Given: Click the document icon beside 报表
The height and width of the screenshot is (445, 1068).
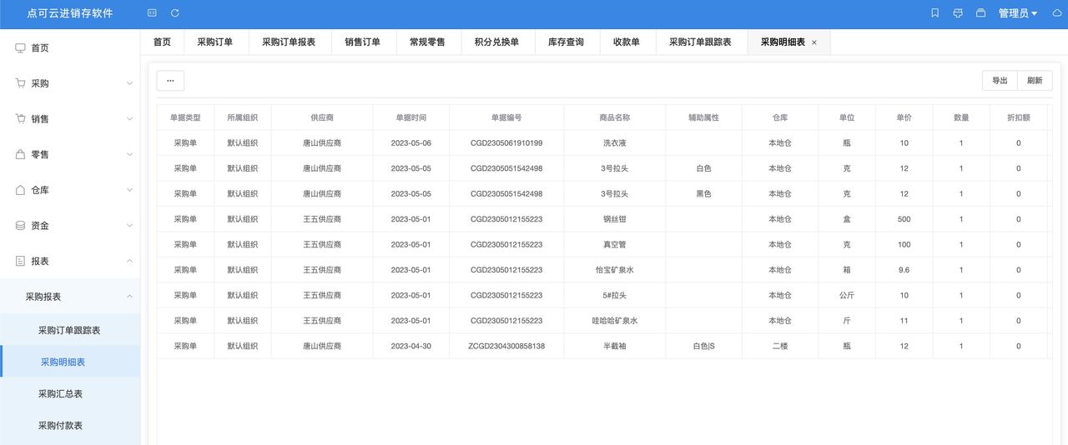Looking at the screenshot, I should tap(20, 261).
